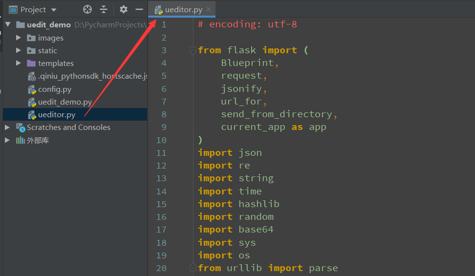This screenshot has width=475, height=276.
Task: Select the templates folder row
Action: coord(75,64)
